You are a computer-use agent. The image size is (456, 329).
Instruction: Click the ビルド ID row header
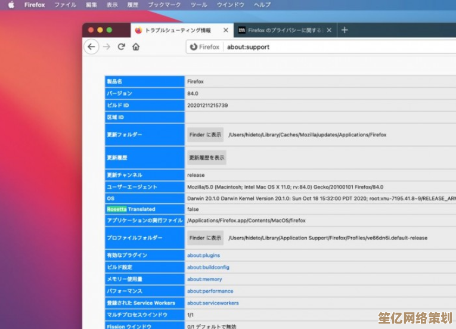[x=144, y=105]
